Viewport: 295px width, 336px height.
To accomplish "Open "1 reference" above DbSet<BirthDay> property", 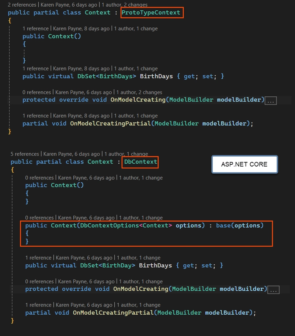I will [38, 258].
